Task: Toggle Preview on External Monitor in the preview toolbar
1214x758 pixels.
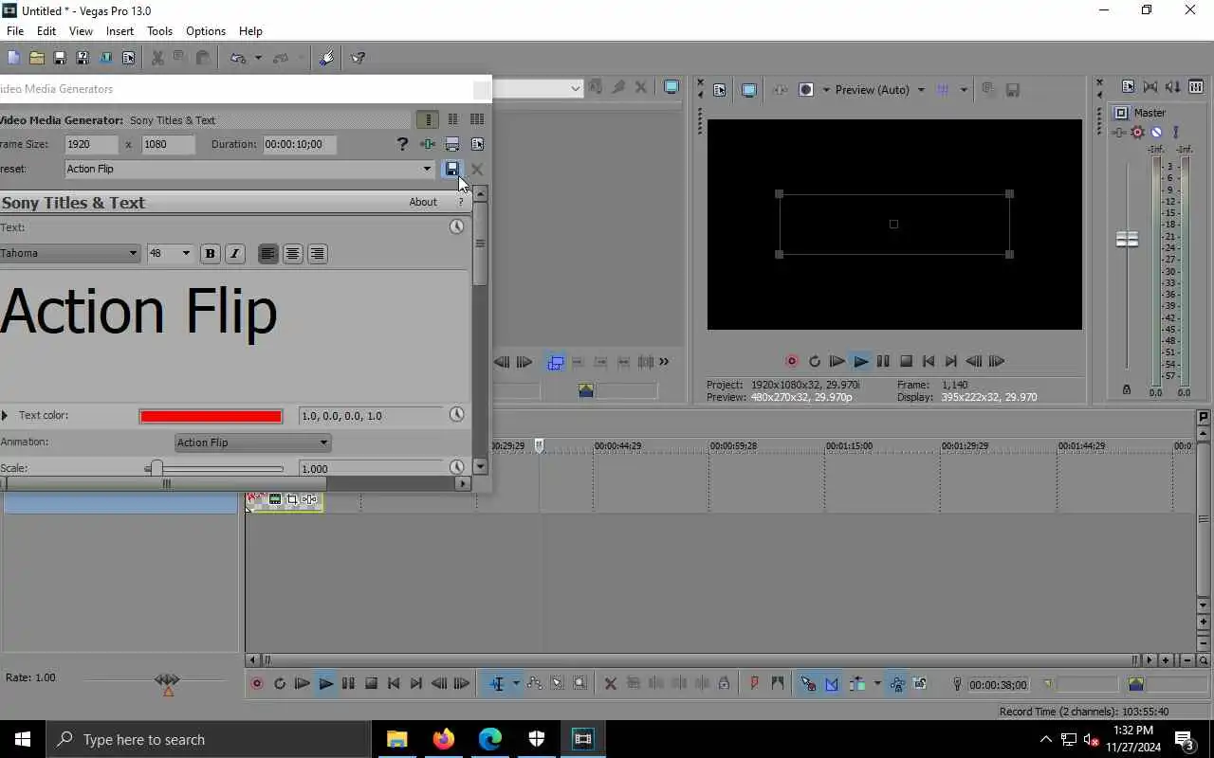Action: coord(748,90)
